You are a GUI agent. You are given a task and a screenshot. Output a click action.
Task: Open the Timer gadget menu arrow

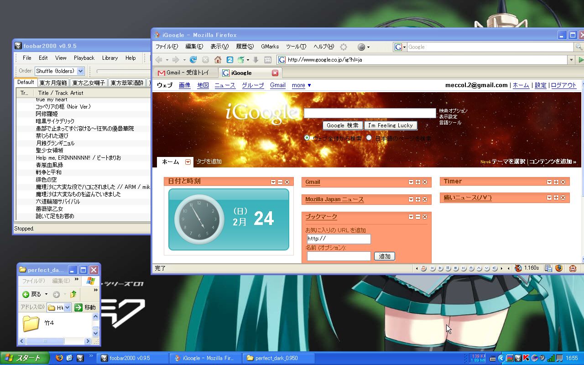[x=549, y=182]
